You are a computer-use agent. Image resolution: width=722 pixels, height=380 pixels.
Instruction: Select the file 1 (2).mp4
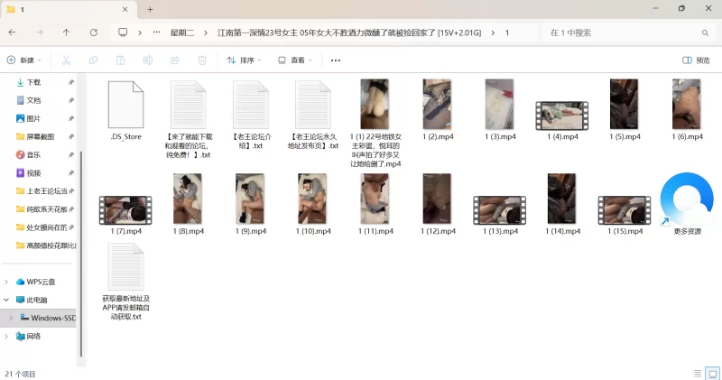438,110
